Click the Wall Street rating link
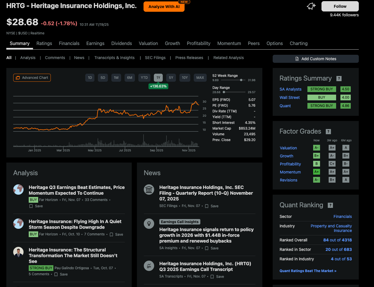Screen dimensions: 374x287 [x=290, y=97]
